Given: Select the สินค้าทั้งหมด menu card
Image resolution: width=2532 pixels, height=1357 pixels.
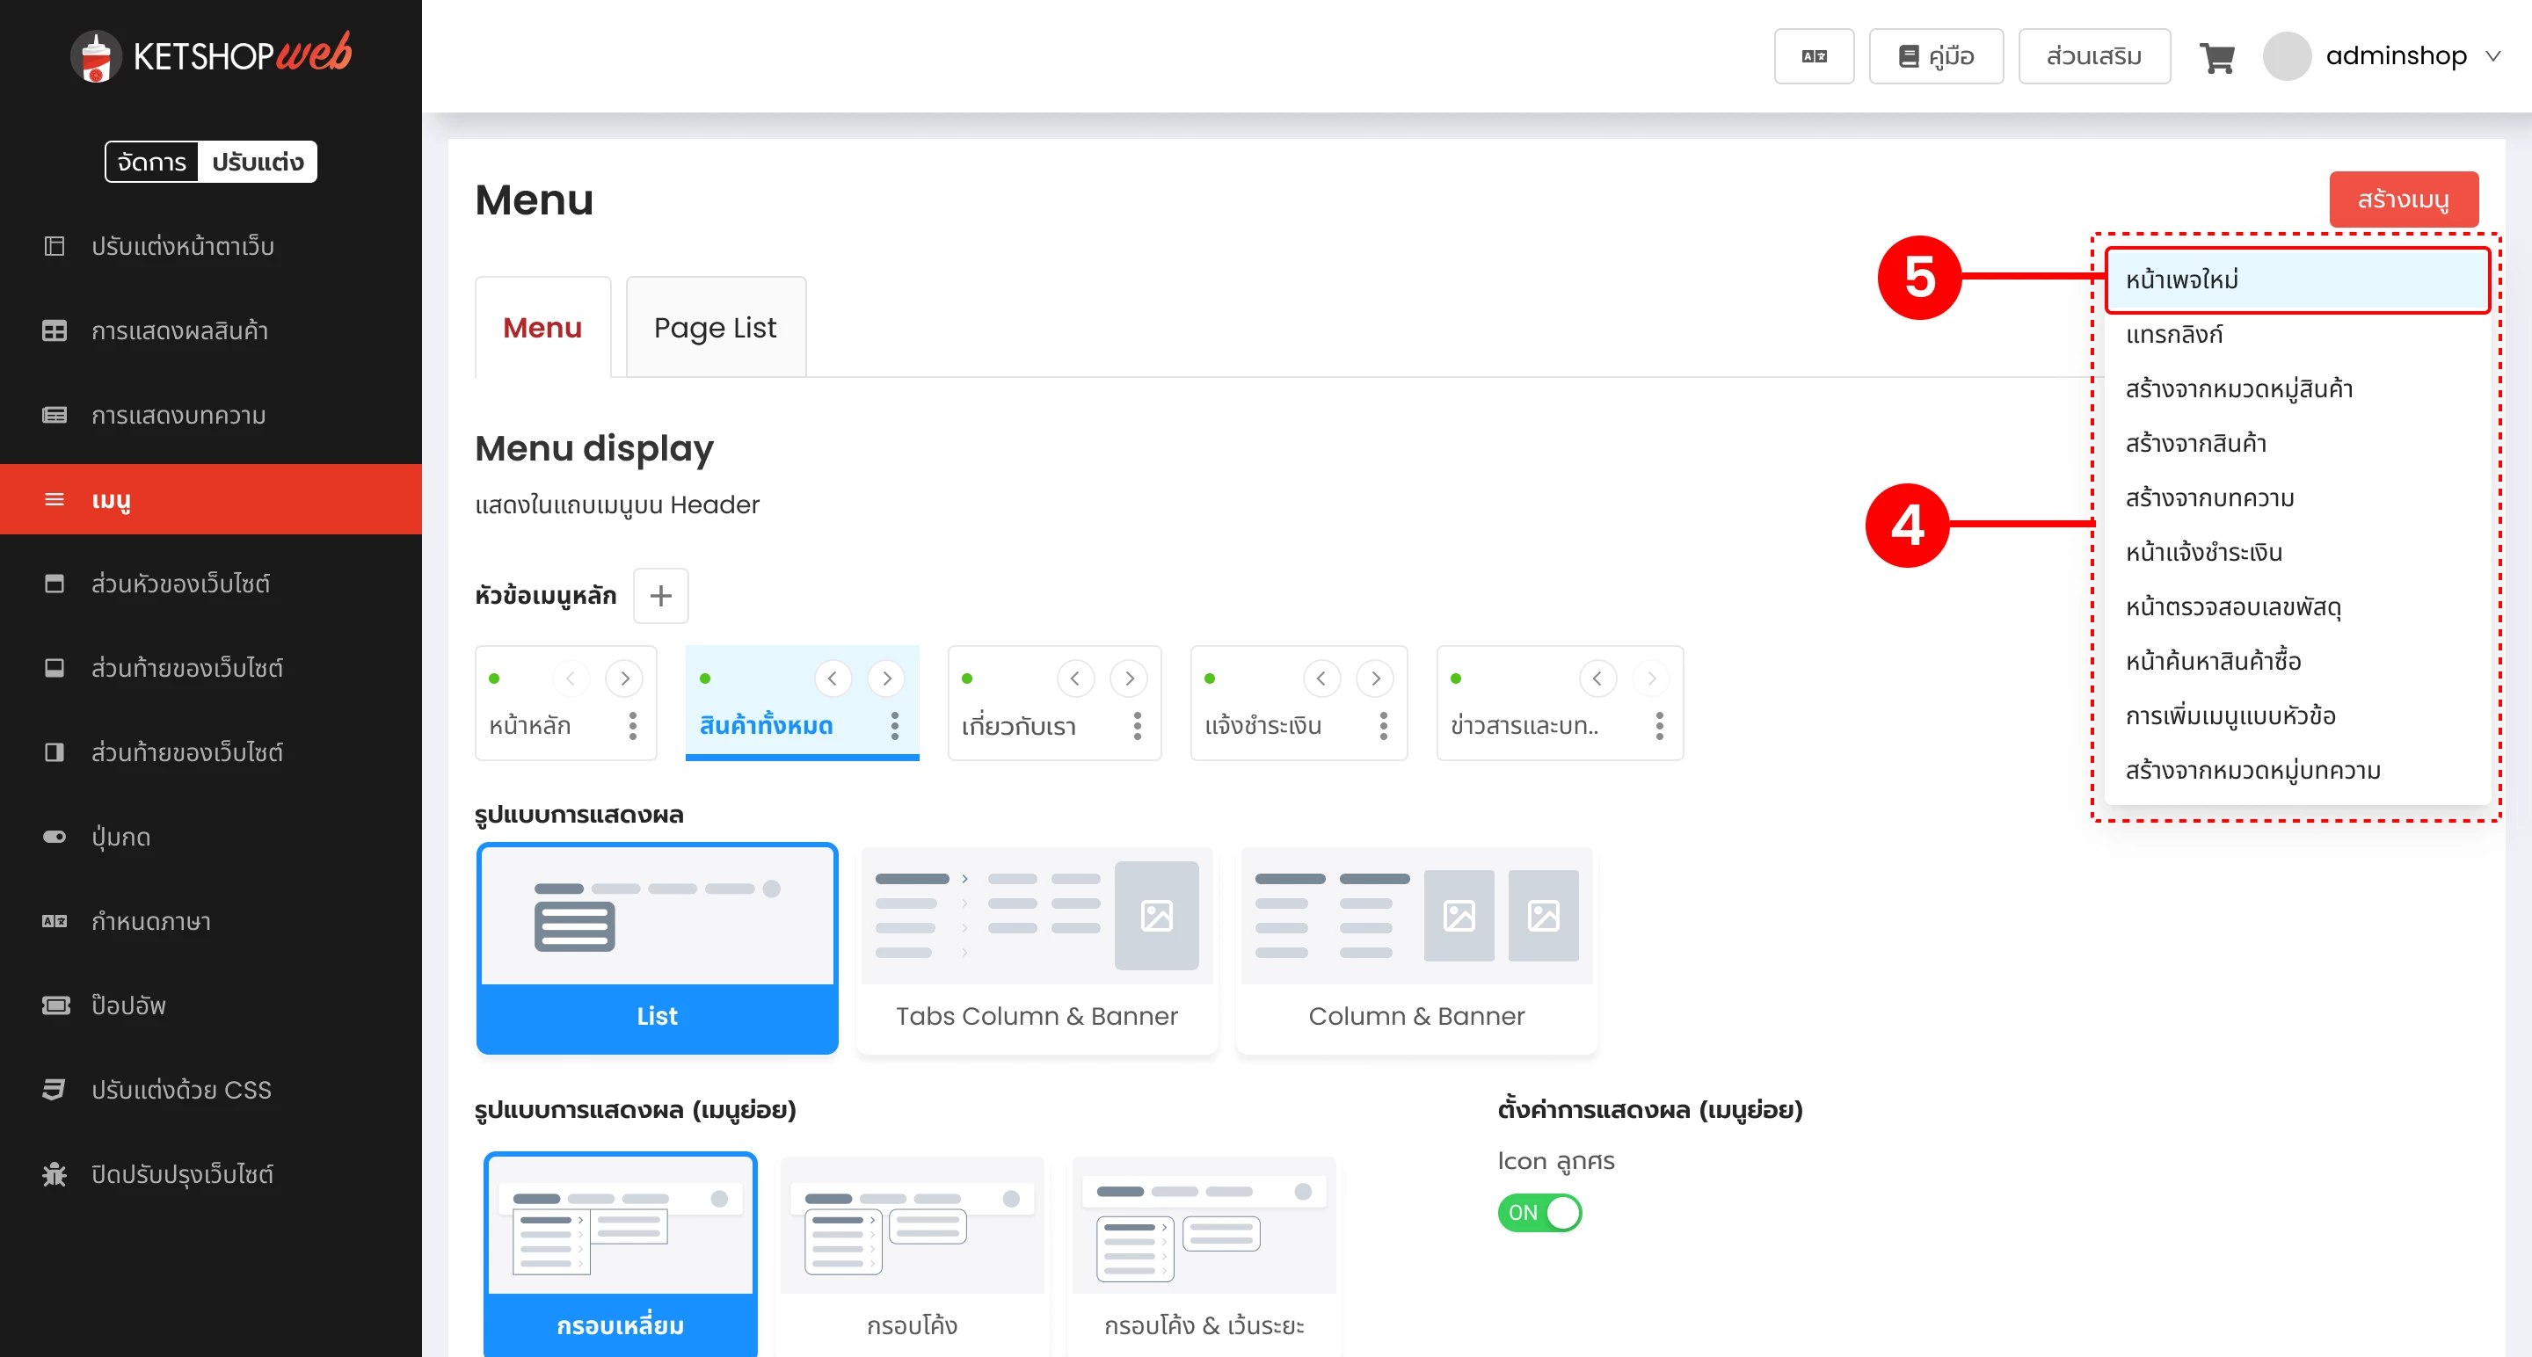Looking at the screenshot, I should point(802,702).
